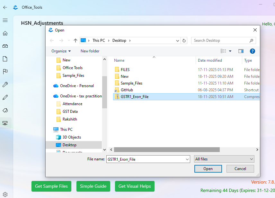Click the Refresh icon beside address bar

pyautogui.click(x=183, y=40)
